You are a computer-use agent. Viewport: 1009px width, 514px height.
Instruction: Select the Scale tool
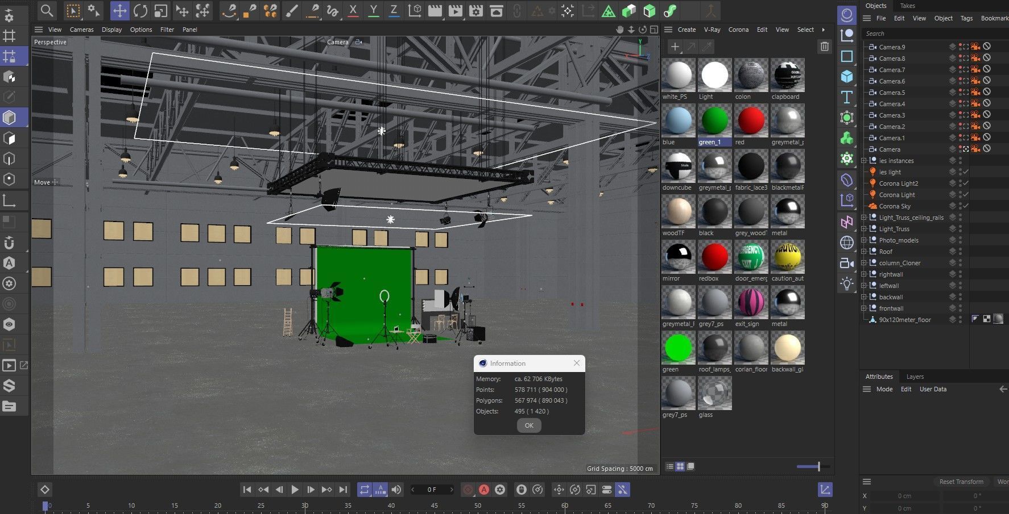pyautogui.click(x=161, y=10)
